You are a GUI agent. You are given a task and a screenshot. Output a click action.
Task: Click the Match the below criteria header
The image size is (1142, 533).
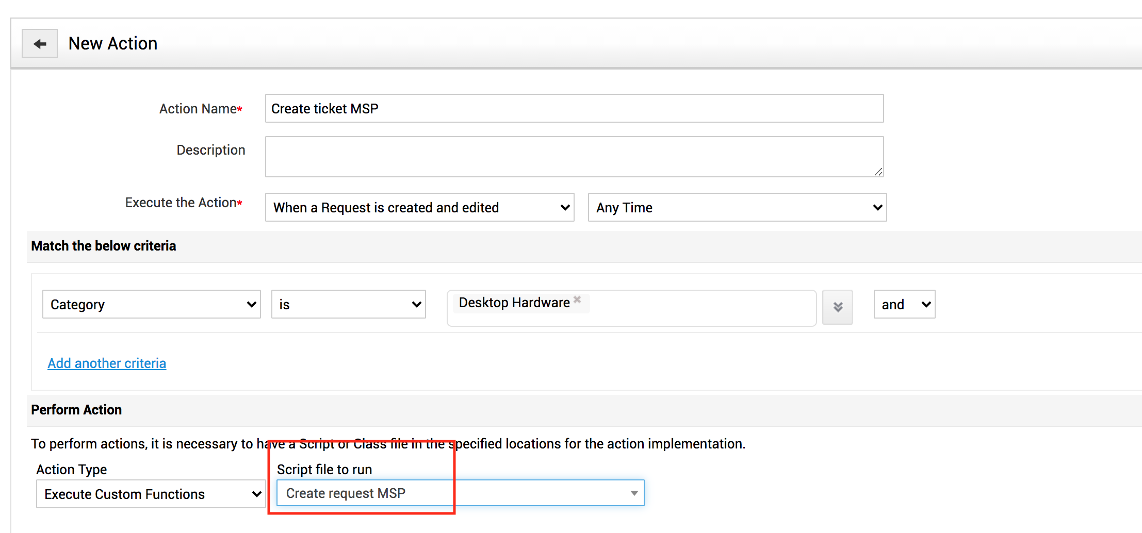(104, 246)
